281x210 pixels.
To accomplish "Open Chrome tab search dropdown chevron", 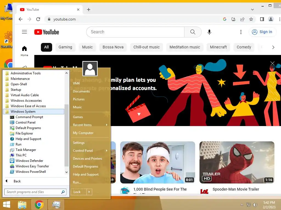I will coord(252,10).
